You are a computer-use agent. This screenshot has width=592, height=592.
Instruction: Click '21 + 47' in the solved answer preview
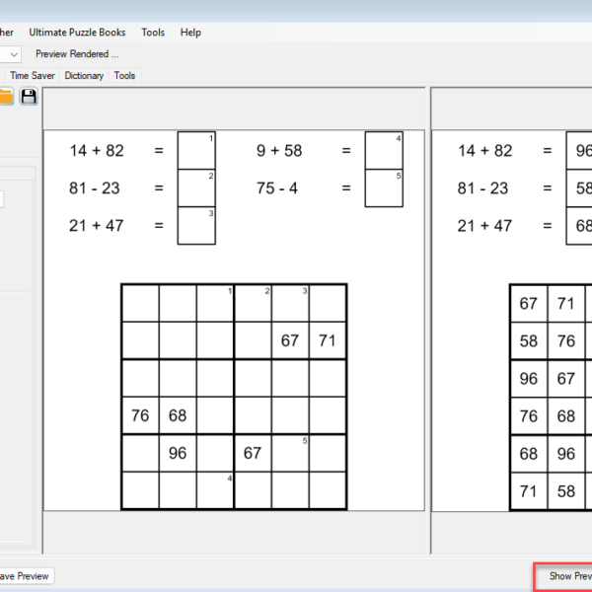pos(484,225)
